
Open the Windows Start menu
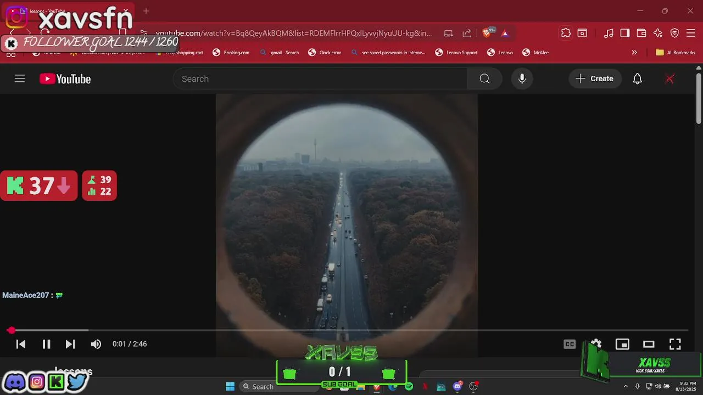(230, 386)
